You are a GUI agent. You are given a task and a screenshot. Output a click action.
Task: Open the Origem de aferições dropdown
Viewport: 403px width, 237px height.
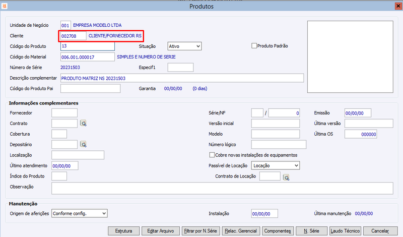80,213
